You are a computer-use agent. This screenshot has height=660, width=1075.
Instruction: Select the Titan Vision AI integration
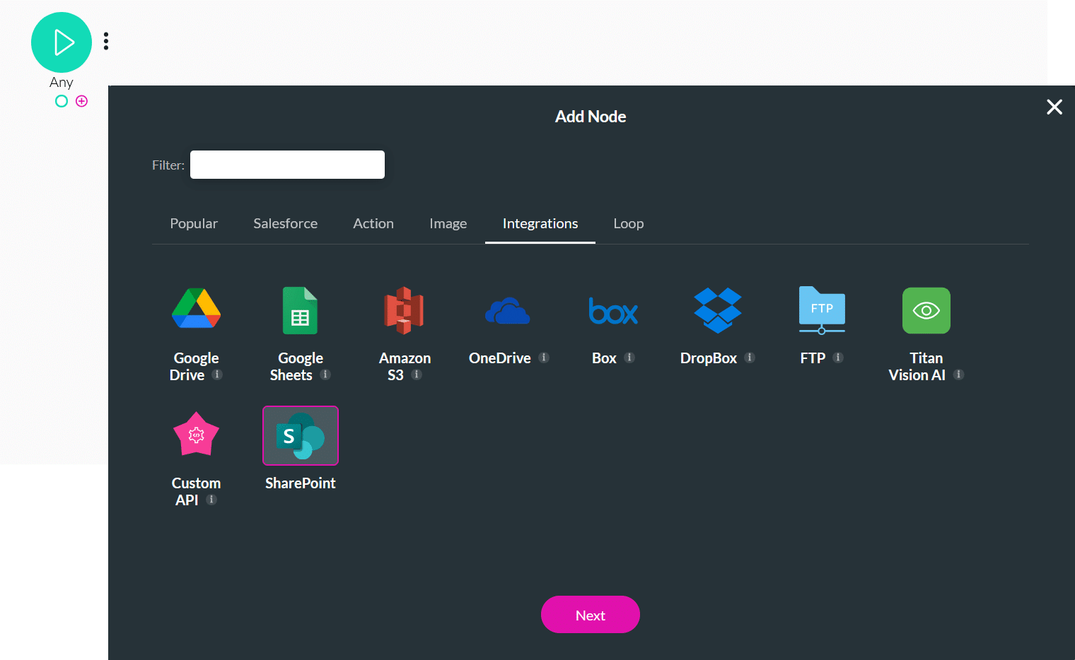(x=926, y=310)
